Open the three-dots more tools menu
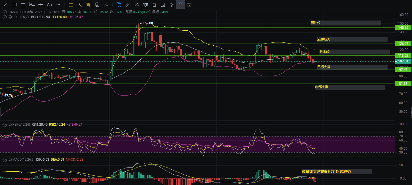The height and width of the screenshot is (185, 412). (x=58, y=5)
